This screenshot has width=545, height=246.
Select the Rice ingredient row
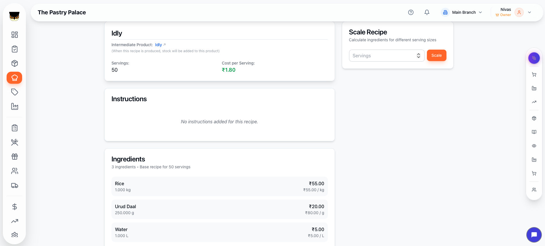tap(219, 186)
